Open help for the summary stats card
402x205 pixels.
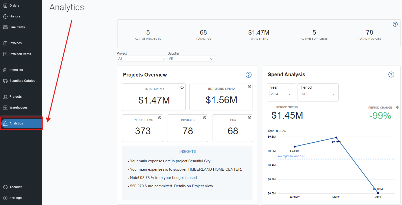(x=395, y=24)
